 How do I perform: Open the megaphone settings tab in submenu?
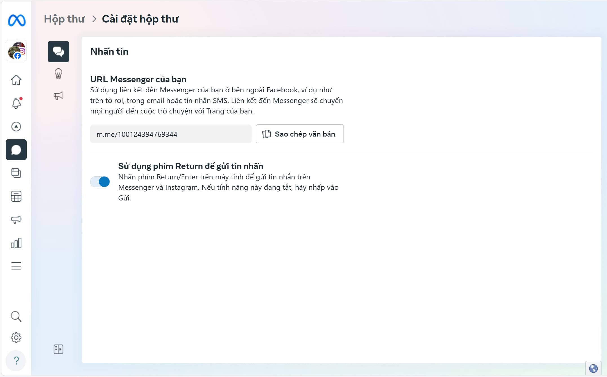[x=58, y=96]
